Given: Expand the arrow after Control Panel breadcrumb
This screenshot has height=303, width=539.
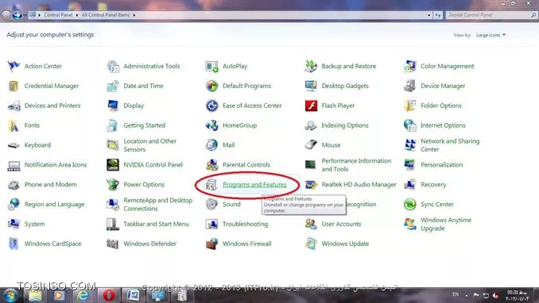Looking at the screenshot, I should click(x=76, y=15).
